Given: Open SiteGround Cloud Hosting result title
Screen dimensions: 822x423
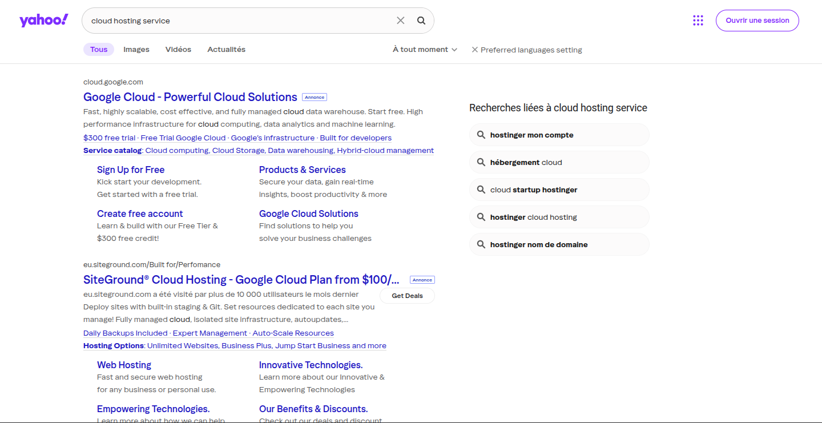Looking at the screenshot, I should (241, 280).
